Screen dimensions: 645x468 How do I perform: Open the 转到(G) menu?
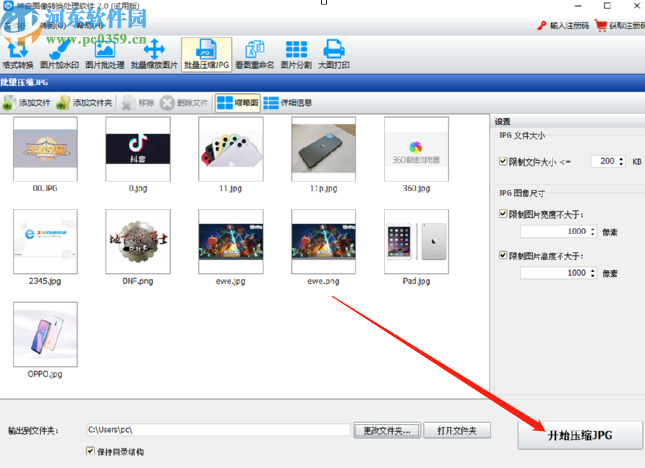click(x=52, y=25)
